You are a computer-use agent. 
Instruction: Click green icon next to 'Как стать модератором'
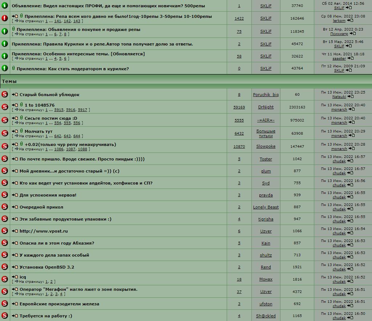4,68
